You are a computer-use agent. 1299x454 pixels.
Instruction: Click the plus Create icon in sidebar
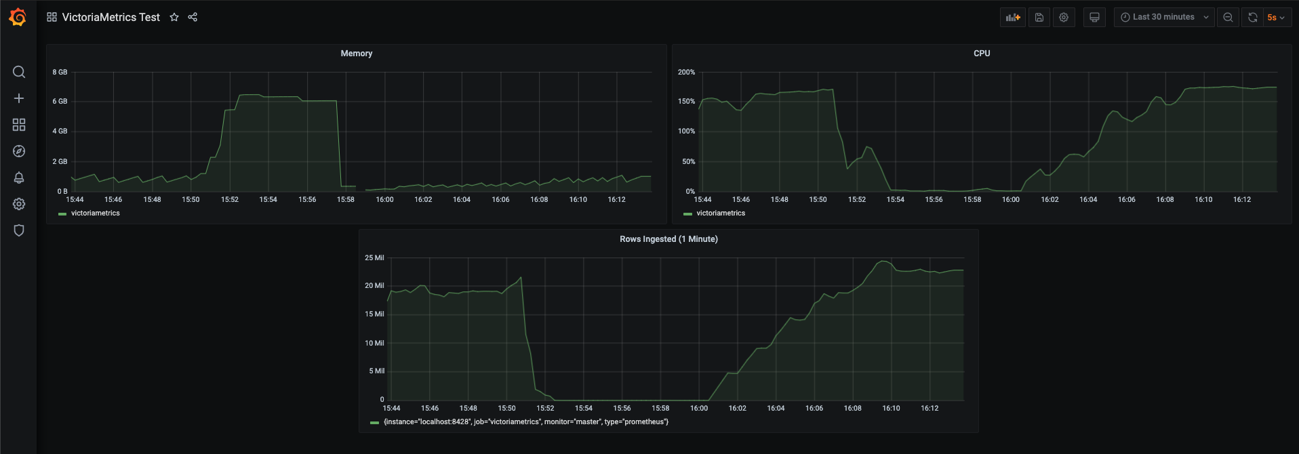[19, 98]
